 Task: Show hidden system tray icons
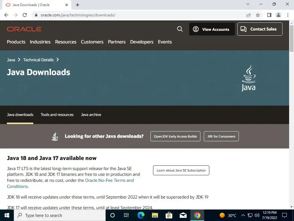pos(243,215)
